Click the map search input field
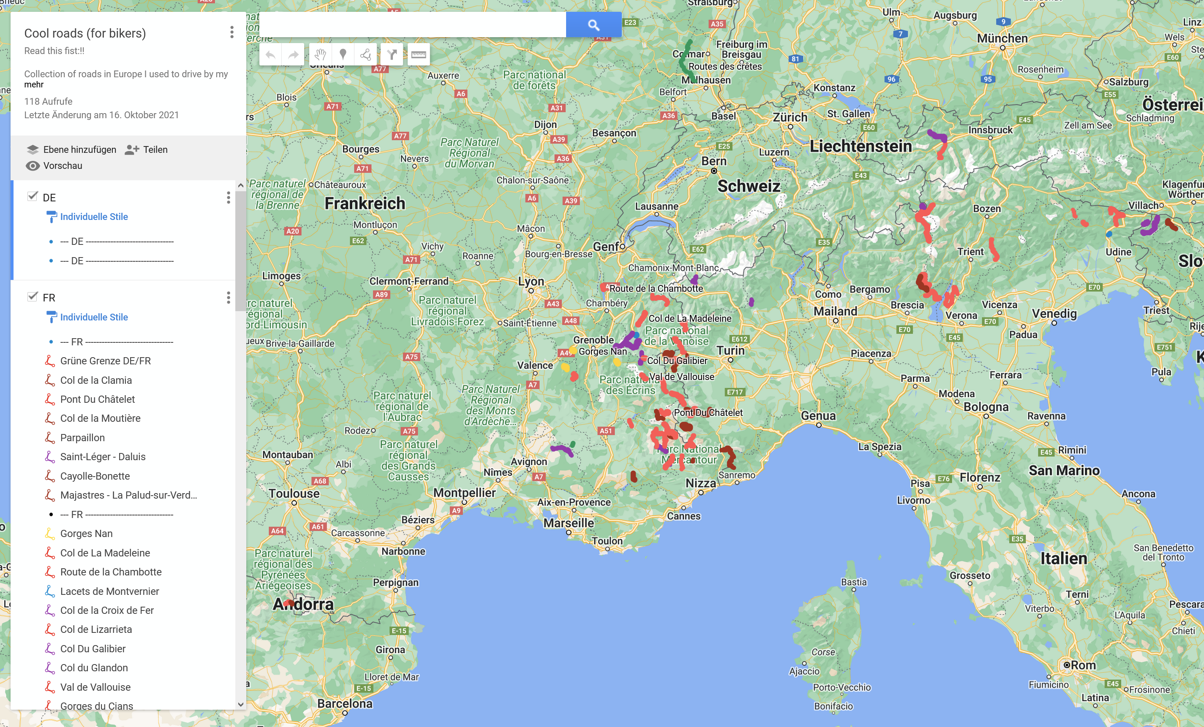This screenshot has width=1204, height=727. pyautogui.click(x=412, y=24)
